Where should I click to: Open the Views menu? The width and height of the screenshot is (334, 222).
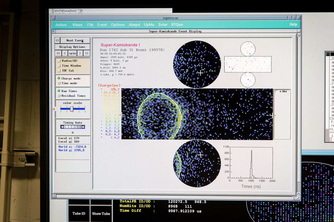[x=77, y=25]
